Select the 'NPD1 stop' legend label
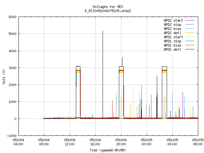The height and width of the screenshot is (153, 204). point(172,41)
